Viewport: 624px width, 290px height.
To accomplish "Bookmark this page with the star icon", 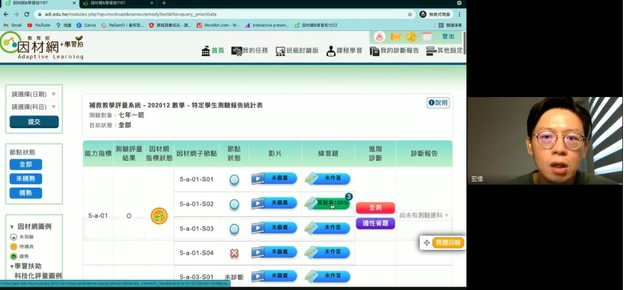I will 410,14.
